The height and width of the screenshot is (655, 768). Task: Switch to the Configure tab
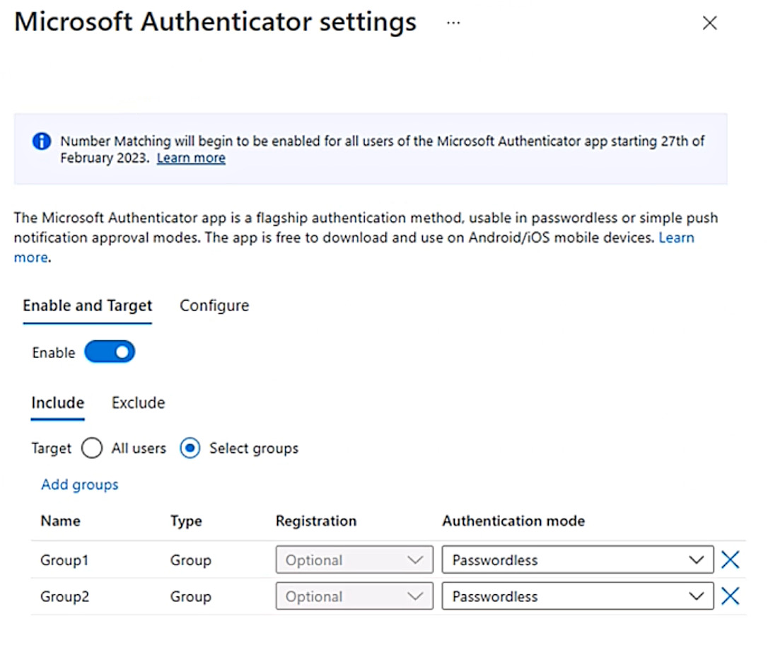click(x=214, y=306)
